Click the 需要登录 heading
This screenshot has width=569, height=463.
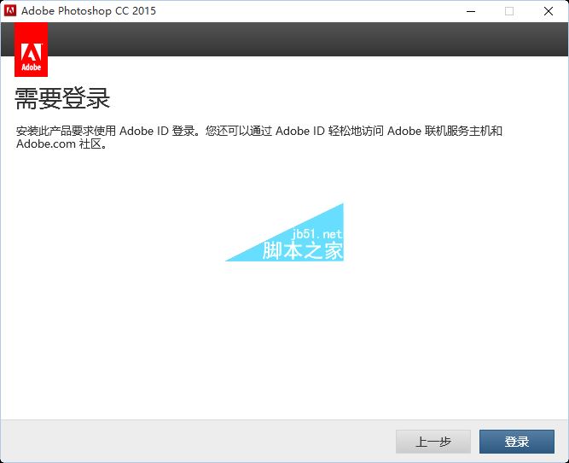click(62, 98)
